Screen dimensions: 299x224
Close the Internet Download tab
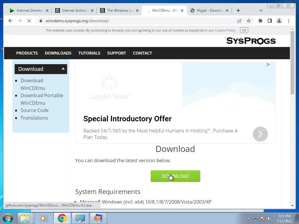[x=47, y=10]
